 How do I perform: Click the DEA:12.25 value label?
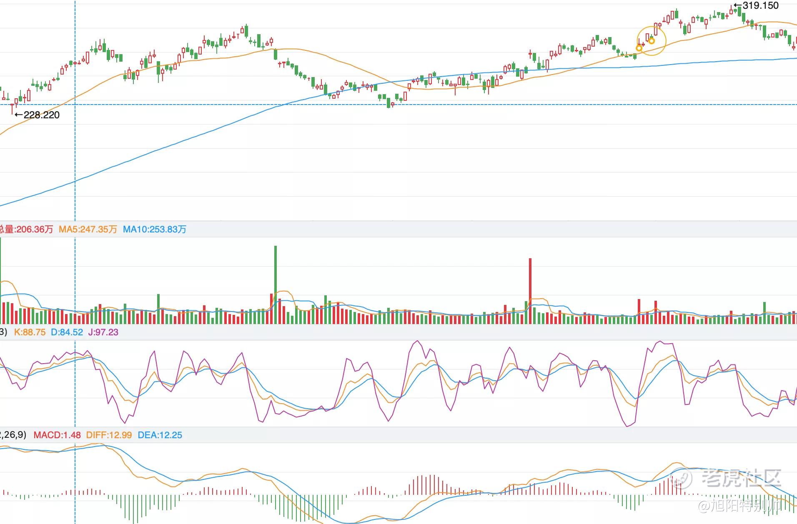click(x=160, y=435)
